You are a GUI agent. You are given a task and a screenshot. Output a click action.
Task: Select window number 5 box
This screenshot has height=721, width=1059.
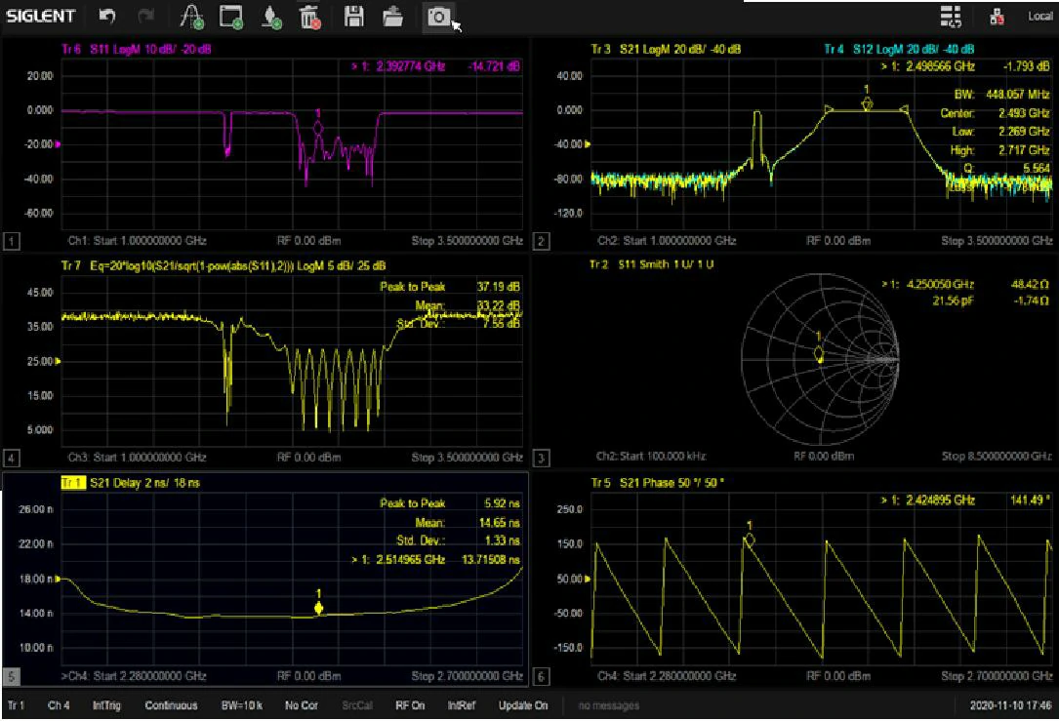(x=12, y=676)
